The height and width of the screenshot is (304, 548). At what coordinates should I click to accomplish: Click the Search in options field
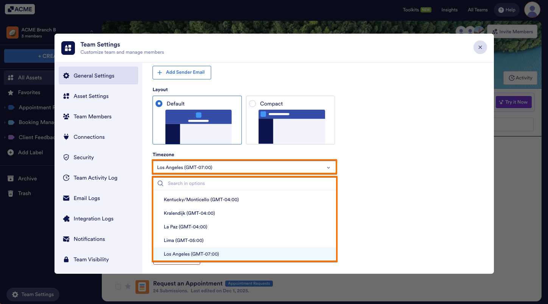244,183
